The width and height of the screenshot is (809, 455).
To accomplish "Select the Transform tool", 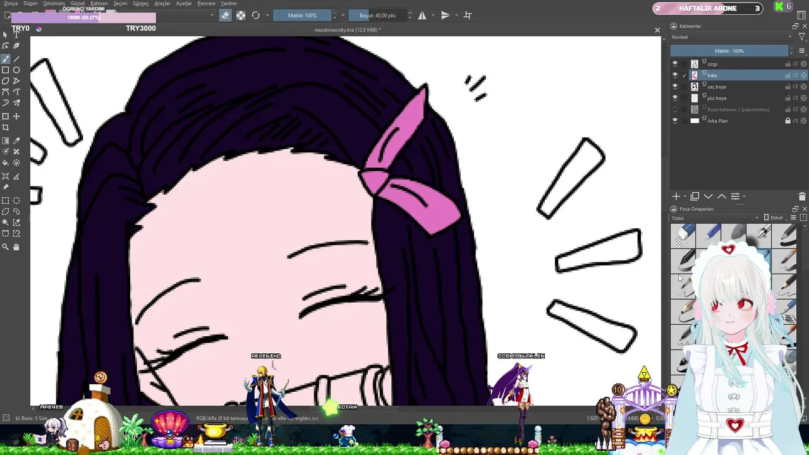I will [x=5, y=116].
